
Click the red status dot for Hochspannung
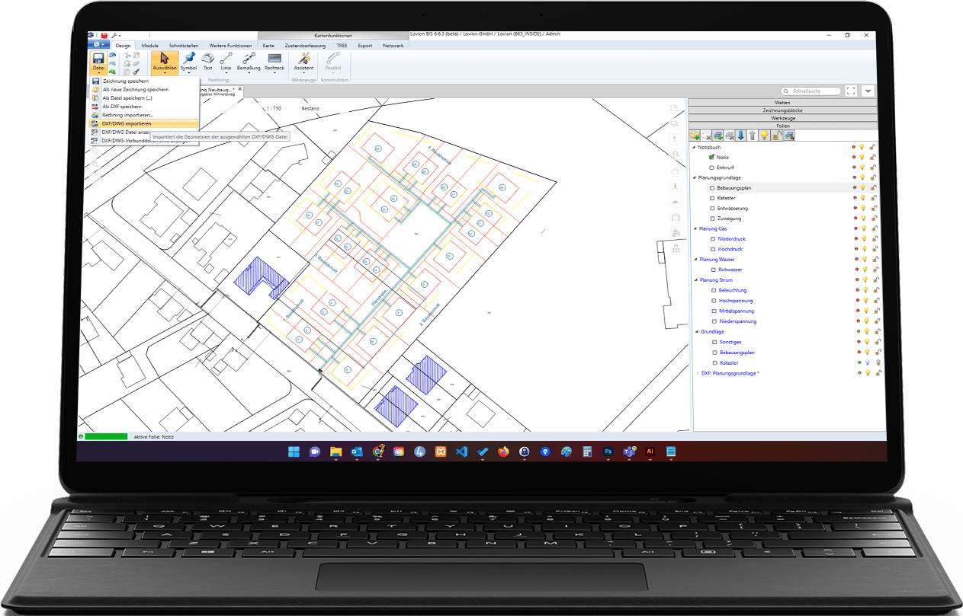coord(855,301)
